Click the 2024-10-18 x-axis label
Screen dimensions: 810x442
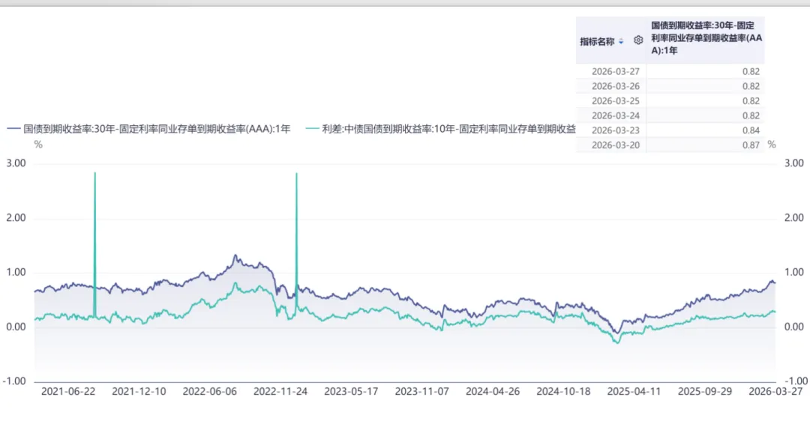click(x=563, y=392)
